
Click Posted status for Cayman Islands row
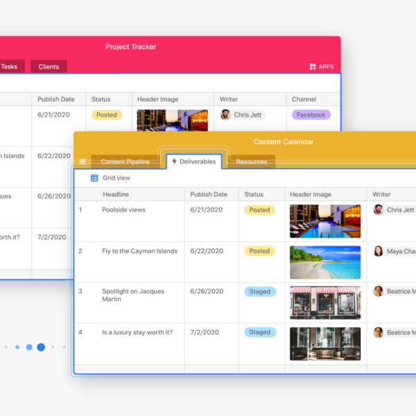(x=259, y=251)
